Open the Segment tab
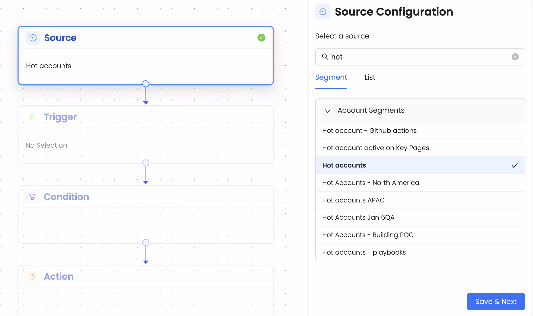 331,77
